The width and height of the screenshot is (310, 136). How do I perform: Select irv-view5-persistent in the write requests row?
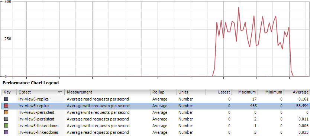pyautogui.click(x=36, y=112)
